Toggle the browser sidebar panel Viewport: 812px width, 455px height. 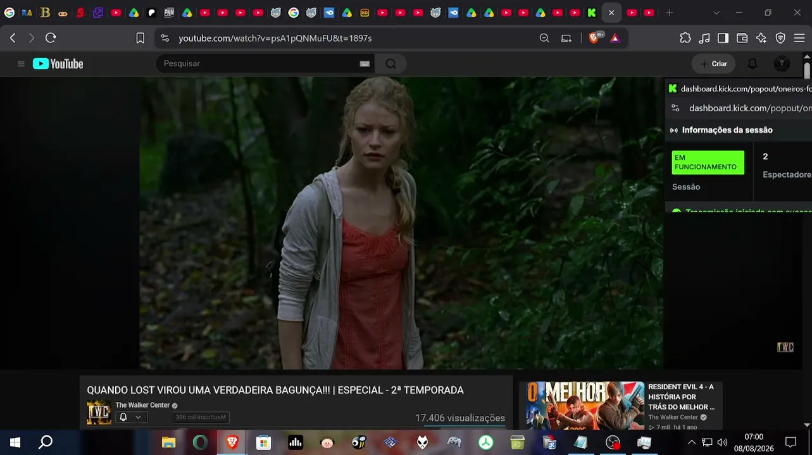723,38
